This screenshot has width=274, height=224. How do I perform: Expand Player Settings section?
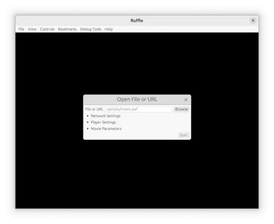click(x=101, y=122)
